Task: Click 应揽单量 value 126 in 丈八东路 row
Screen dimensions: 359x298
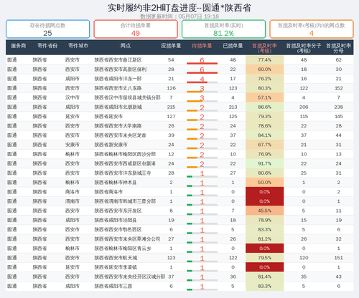Action: (171, 88)
